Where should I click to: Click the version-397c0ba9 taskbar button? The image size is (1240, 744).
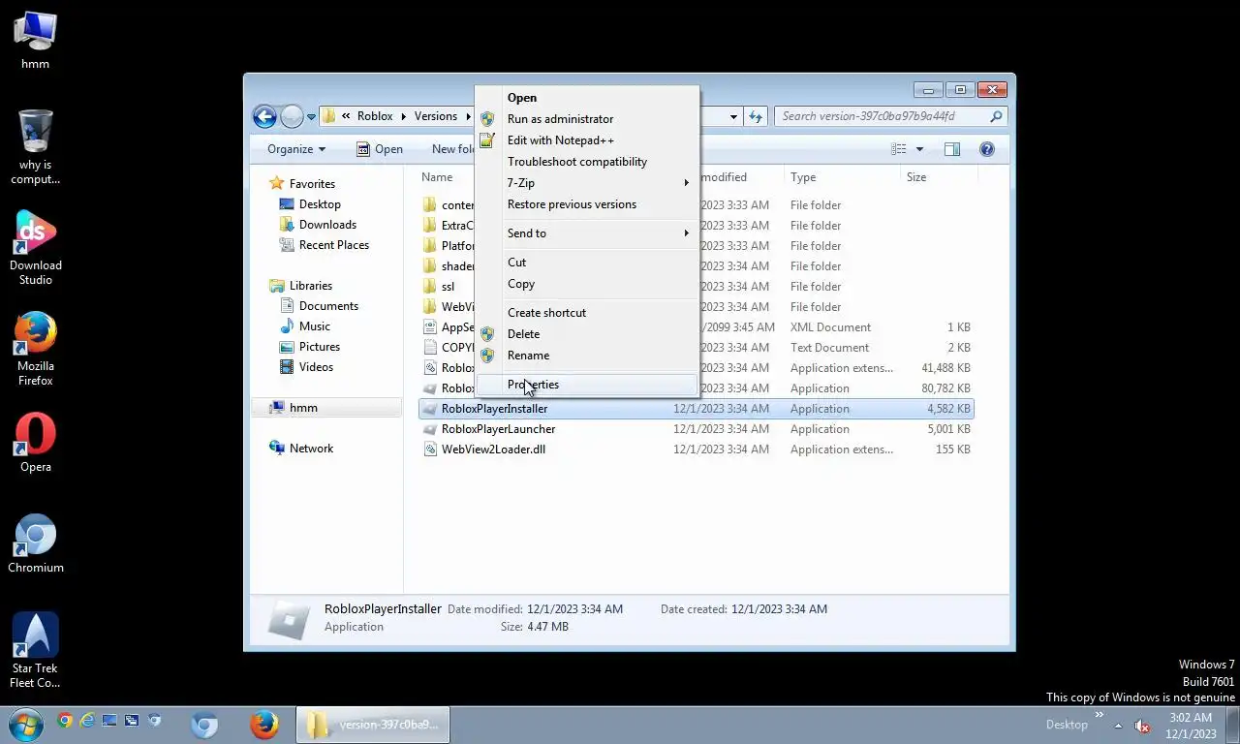(x=373, y=725)
